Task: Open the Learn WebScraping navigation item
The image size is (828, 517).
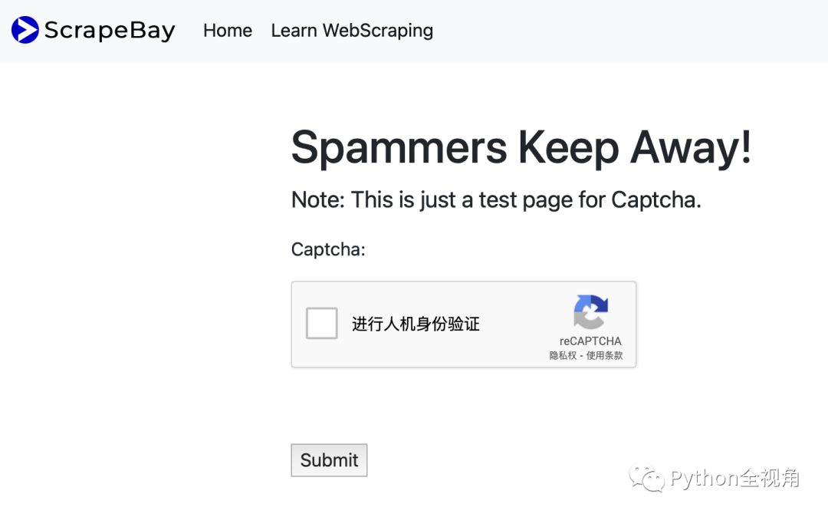Action: point(352,31)
